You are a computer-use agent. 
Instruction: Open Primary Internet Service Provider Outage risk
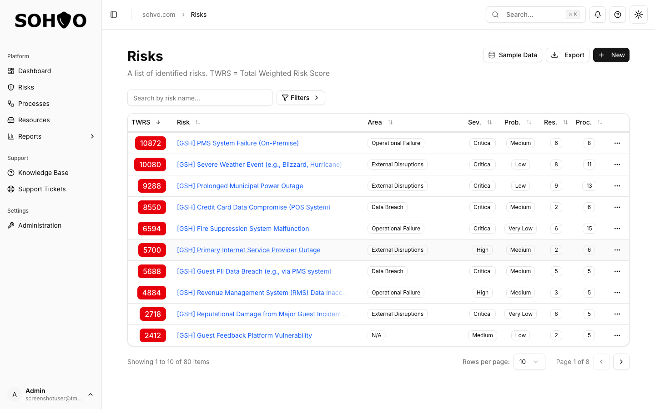click(x=248, y=250)
